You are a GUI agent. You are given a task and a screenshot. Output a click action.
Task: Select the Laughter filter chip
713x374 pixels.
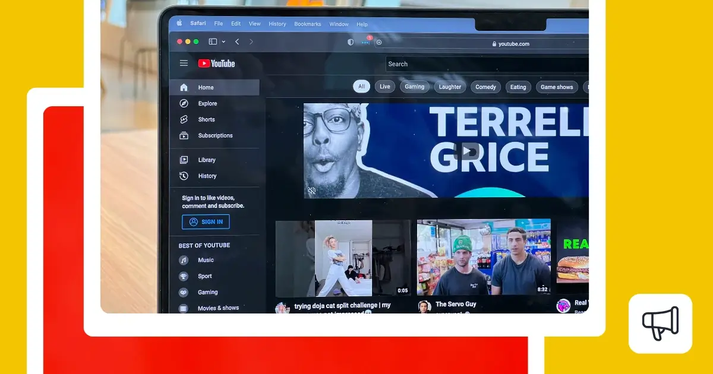[x=450, y=87]
